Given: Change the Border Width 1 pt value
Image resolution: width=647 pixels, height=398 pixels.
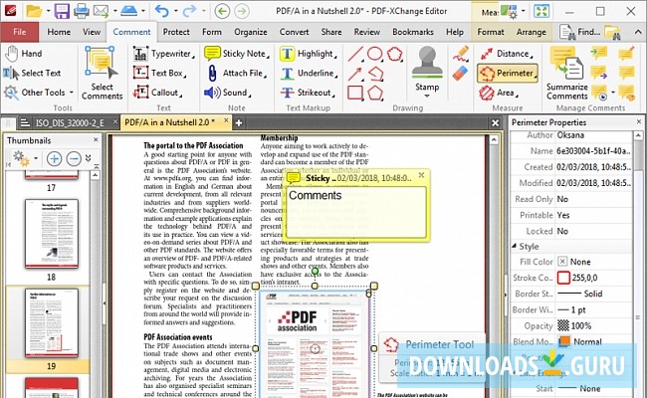Looking at the screenshot, I should click(x=593, y=309).
